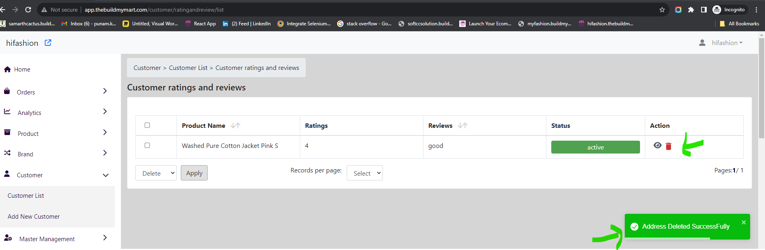Click the Home house icon in sidebar
This screenshot has width=765, height=250.
pyautogui.click(x=7, y=69)
